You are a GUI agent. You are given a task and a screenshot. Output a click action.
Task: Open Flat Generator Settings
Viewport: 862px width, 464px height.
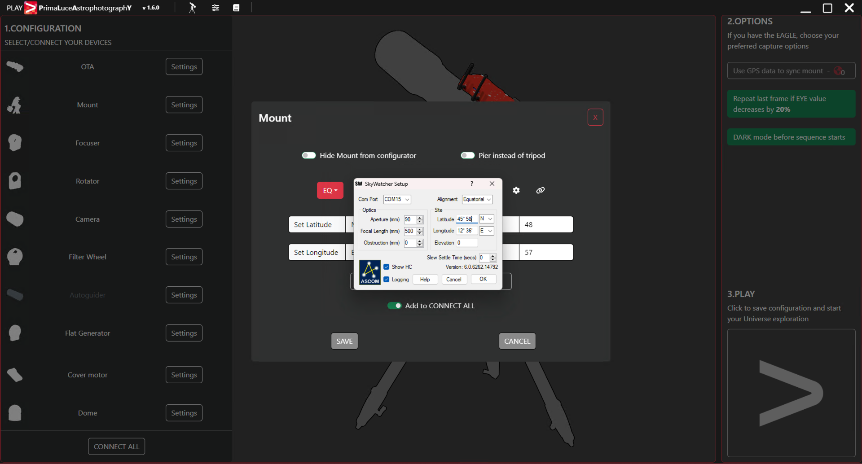[184, 333]
